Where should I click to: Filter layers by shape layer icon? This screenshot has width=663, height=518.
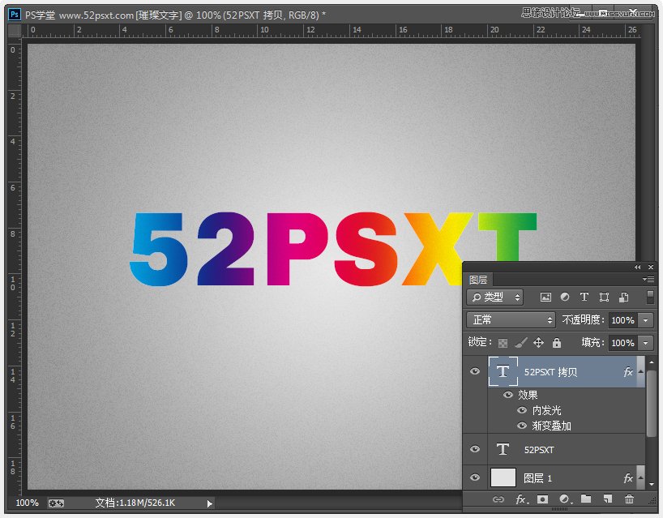point(604,298)
